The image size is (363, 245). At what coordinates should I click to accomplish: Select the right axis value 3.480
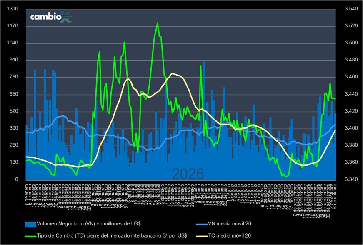351,61
